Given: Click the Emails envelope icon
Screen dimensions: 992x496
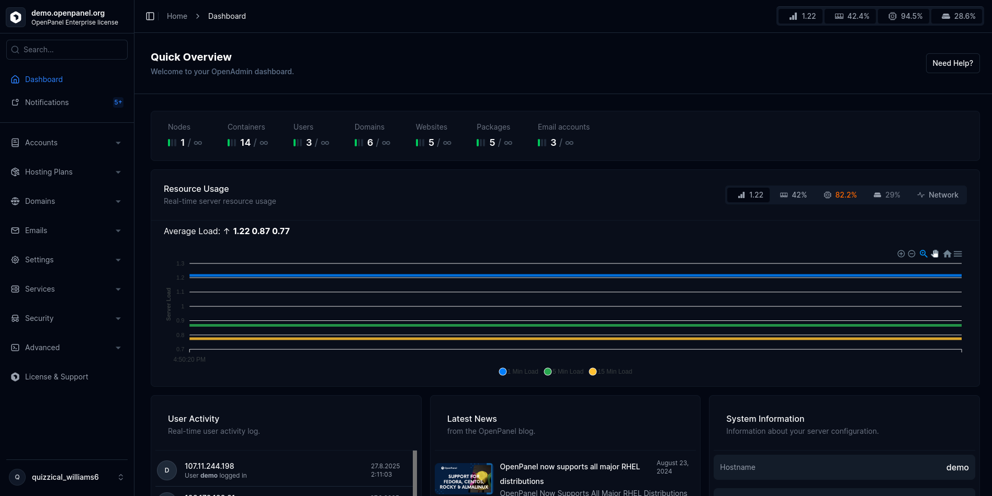Looking at the screenshot, I should click(x=15, y=230).
